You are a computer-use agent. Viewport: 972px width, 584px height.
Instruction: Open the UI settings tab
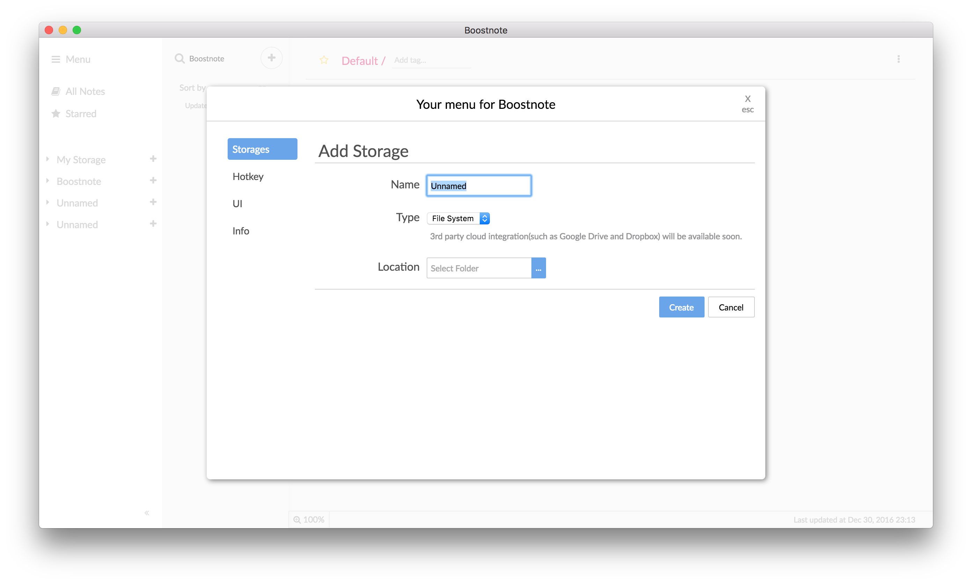click(237, 204)
